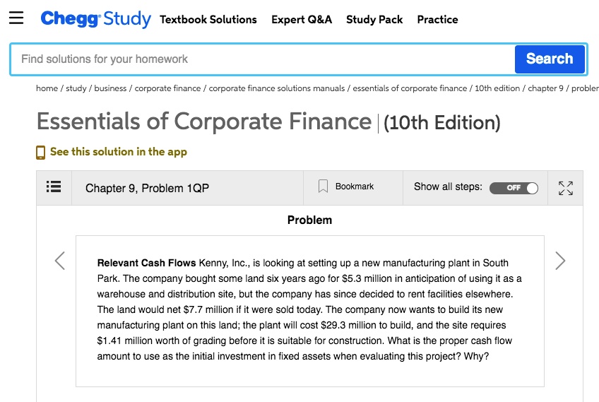599x402 pixels.
Task: Open the Practice navigation item
Action: 437,20
